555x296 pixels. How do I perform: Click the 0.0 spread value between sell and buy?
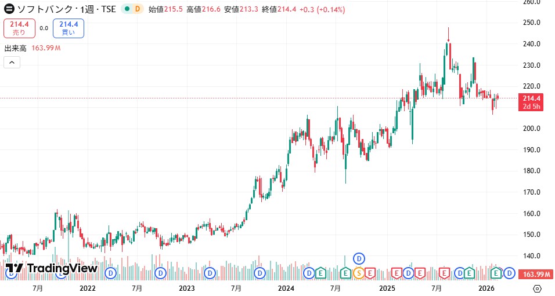(x=44, y=28)
